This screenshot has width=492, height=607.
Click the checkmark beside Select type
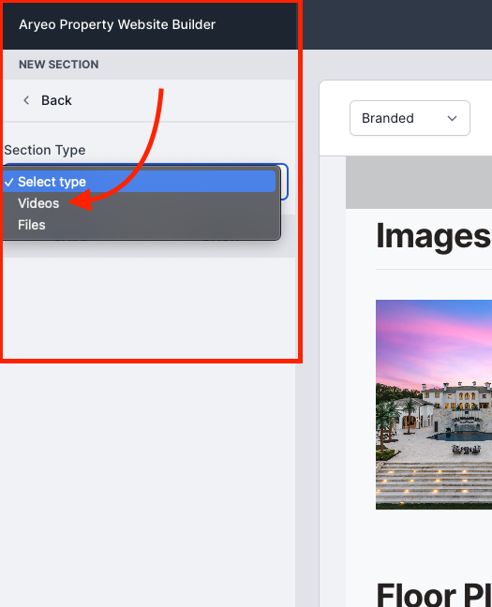click(9, 182)
